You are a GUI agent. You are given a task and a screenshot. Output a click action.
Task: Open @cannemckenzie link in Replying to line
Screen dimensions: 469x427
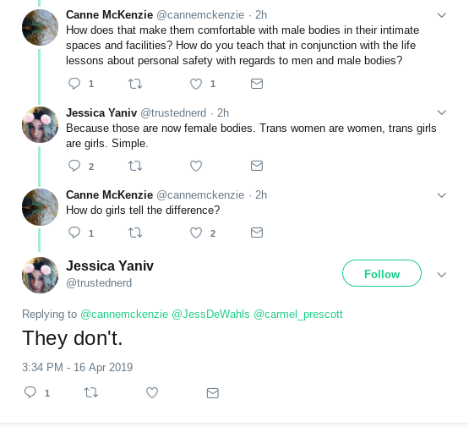pos(124,315)
